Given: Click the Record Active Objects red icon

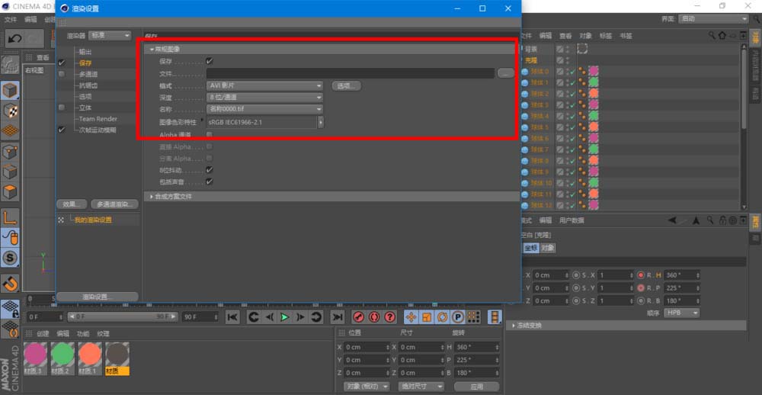Looking at the screenshot, I should (359, 317).
